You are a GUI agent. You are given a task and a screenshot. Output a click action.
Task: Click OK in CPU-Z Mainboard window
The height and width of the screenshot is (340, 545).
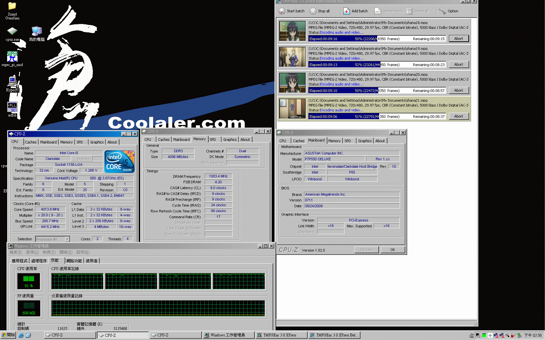point(393,250)
